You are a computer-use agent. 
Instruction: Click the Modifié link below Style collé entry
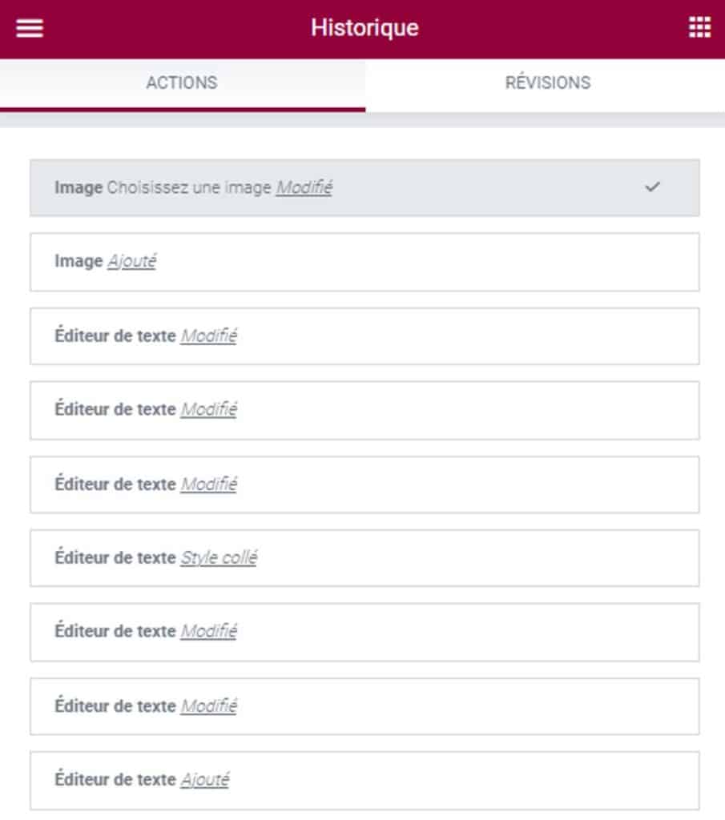tap(208, 633)
